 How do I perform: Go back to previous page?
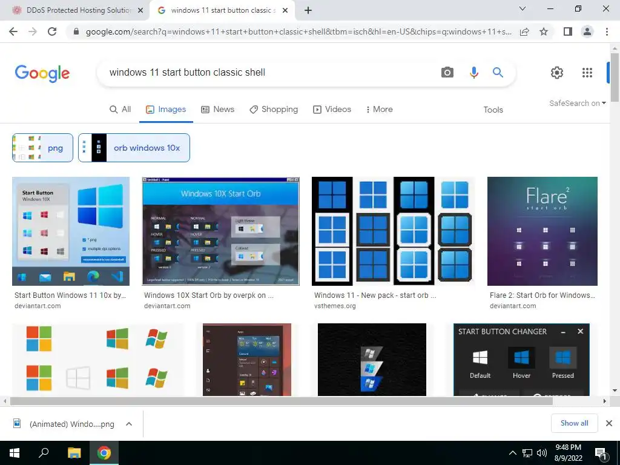(13, 31)
